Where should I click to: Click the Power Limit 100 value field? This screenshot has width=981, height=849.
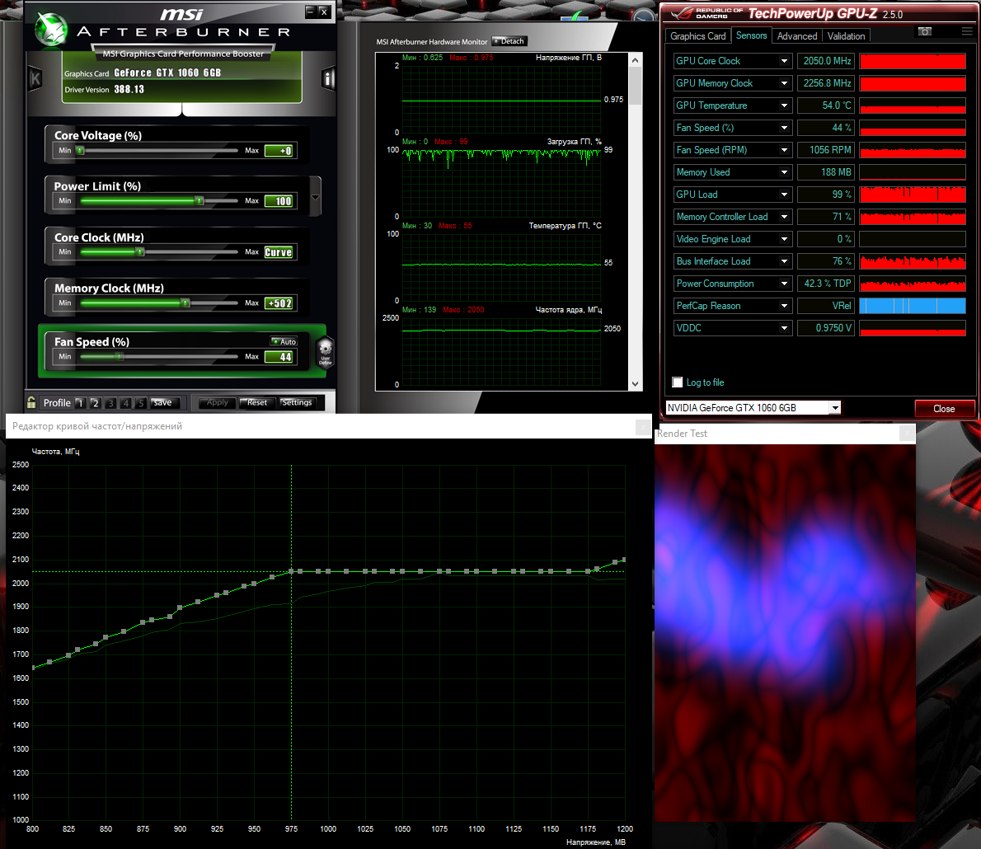tap(279, 201)
